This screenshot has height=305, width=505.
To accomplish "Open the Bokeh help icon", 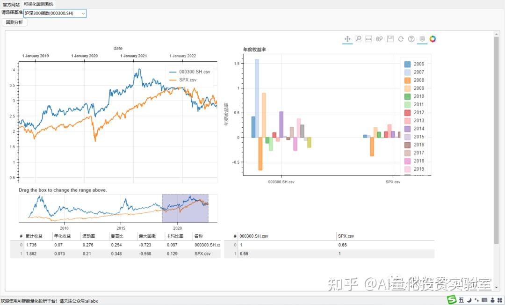I will pyautogui.click(x=411, y=39).
